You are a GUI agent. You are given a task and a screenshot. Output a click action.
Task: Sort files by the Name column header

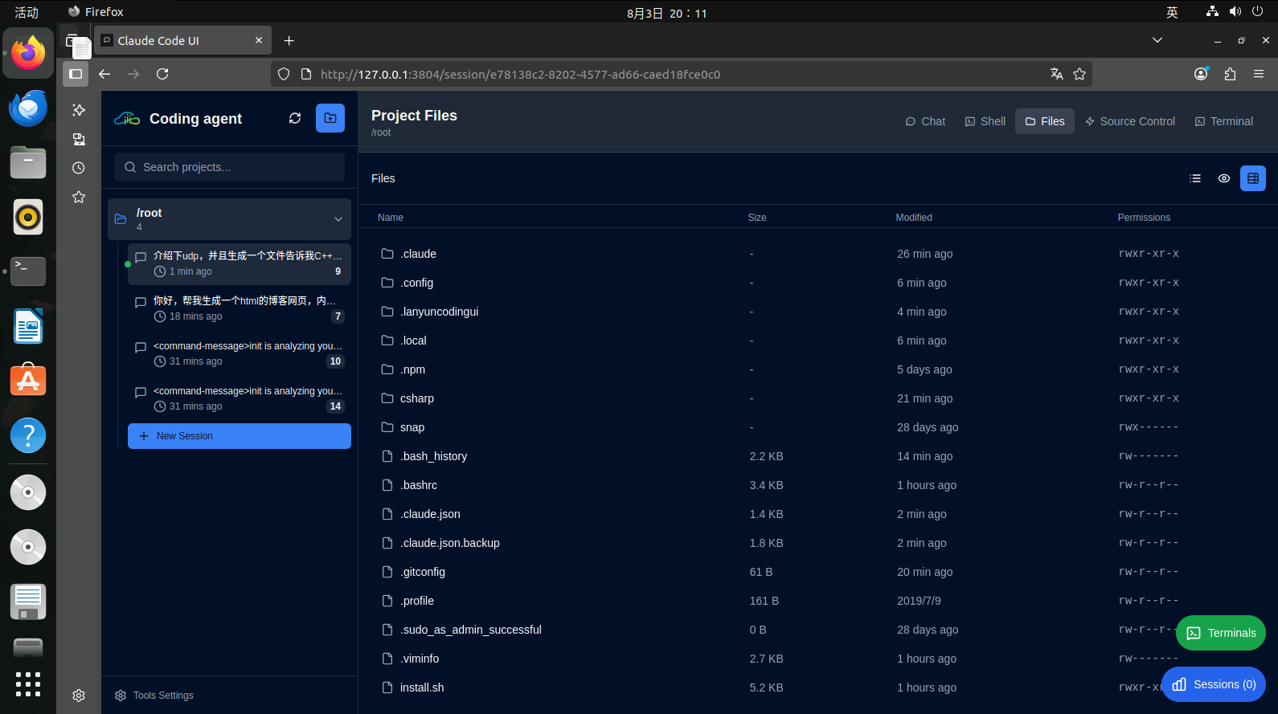click(x=391, y=218)
